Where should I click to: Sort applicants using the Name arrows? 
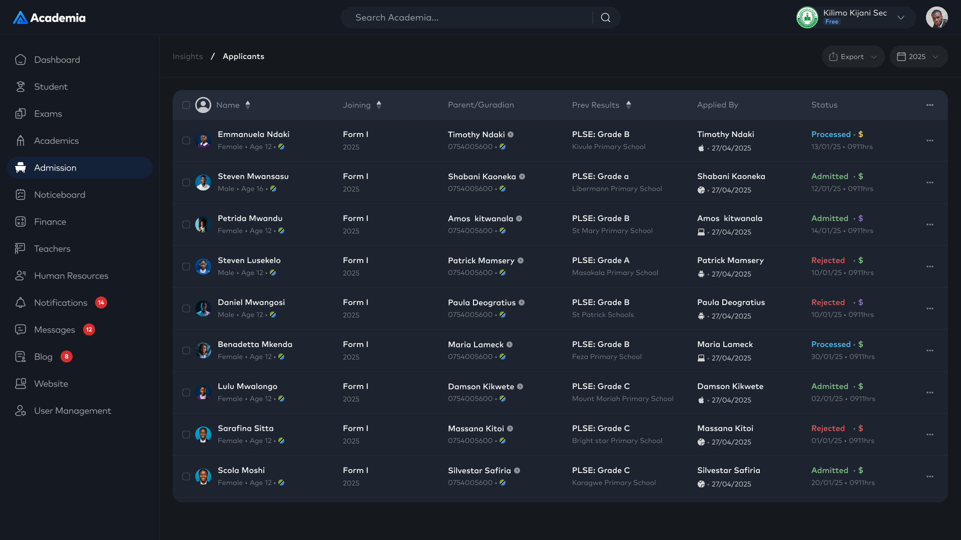pyautogui.click(x=248, y=105)
